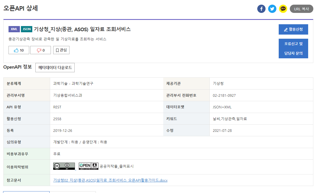This screenshot has height=193, width=319.
Task: Select the modified date 2021-07-28
Action: [x=222, y=131]
